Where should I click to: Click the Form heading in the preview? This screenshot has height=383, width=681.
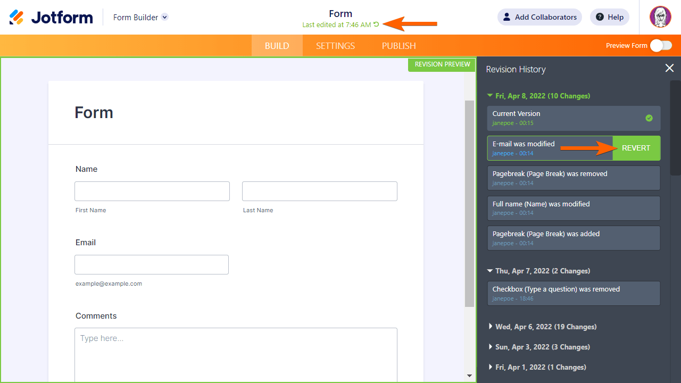pyautogui.click(x=94, y=112)
